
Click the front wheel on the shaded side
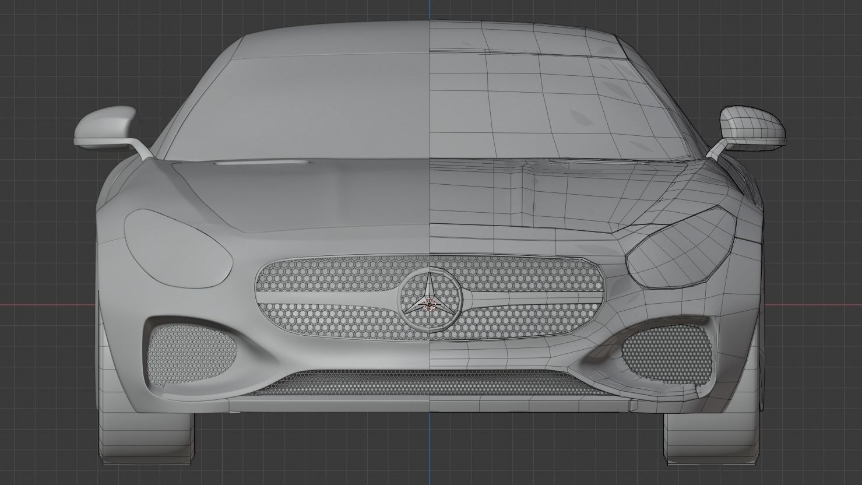(146, 438)
